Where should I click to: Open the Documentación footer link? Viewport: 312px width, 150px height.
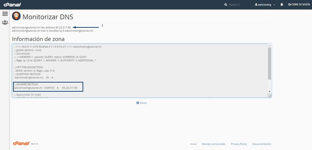click(262, 144)
